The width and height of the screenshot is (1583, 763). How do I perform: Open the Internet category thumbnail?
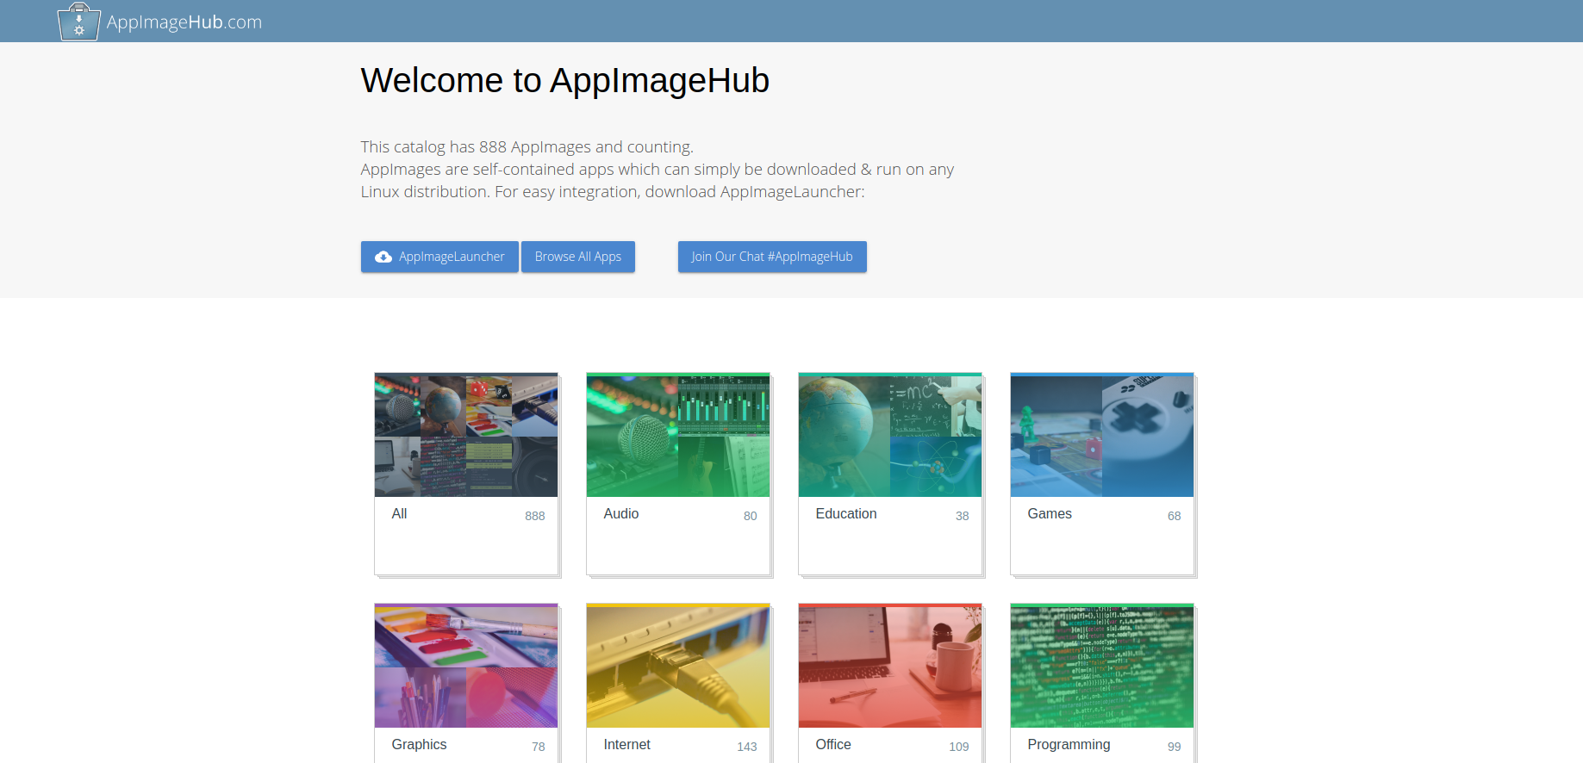[x=678, y=666]
